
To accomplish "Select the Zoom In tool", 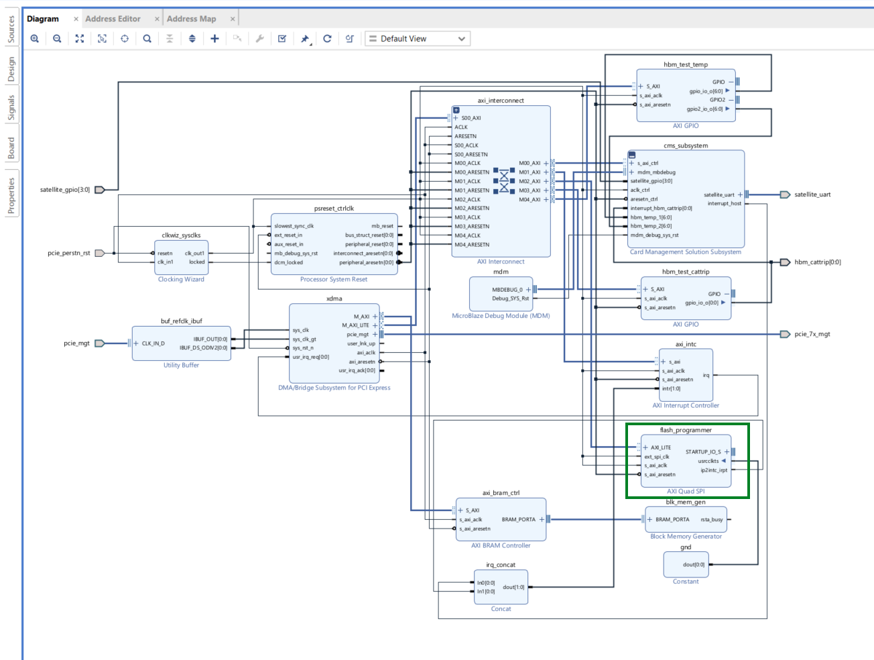I will [x=34, y=38].
